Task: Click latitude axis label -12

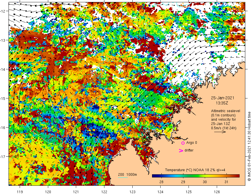Action: (x=2, y=11)
